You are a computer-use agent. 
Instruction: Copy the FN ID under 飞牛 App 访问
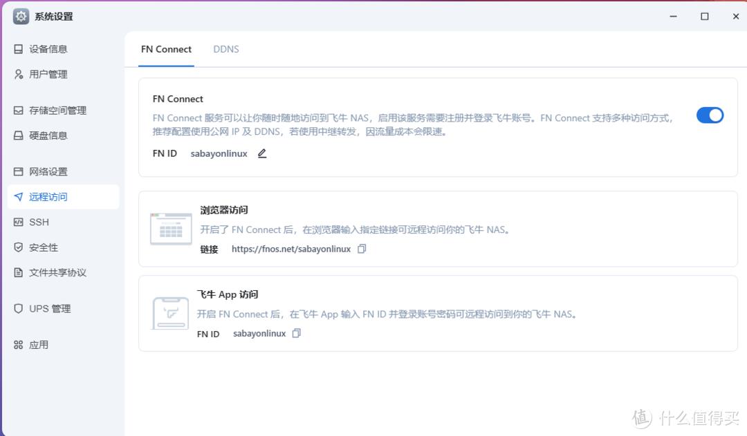(x=297, y=333)
